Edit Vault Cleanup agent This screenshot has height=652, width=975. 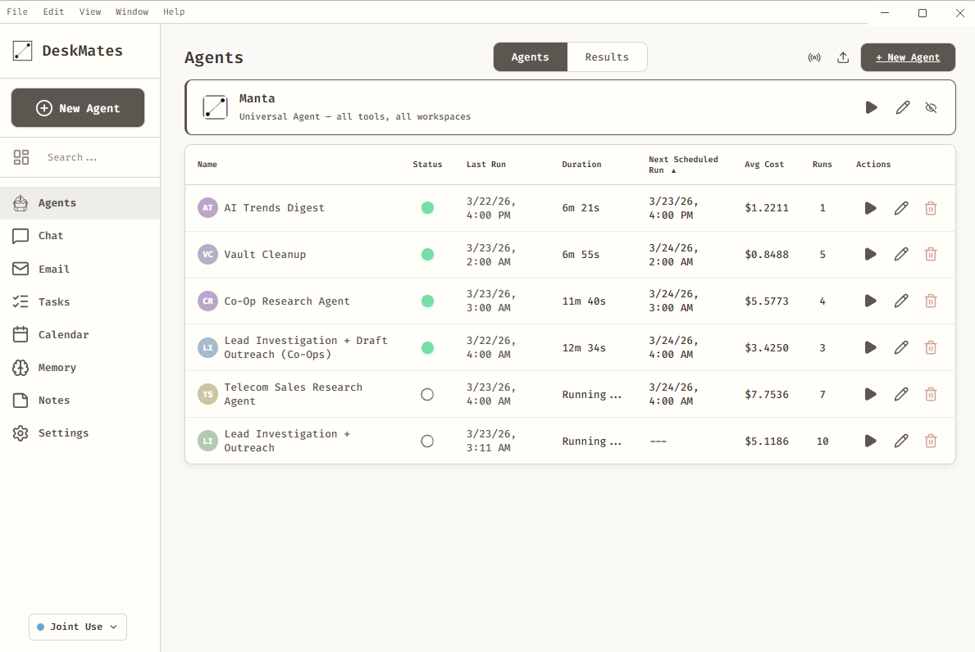click(901, 254)
